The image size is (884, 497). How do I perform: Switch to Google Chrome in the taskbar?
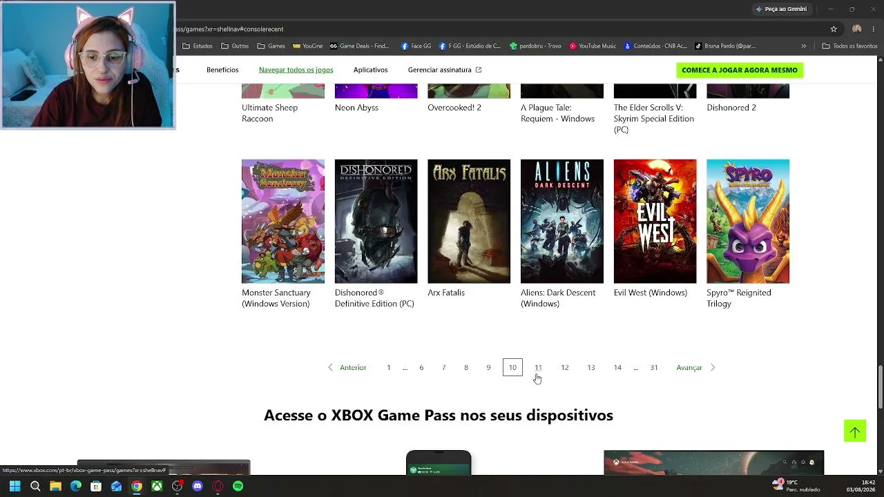pyautogui.click(x=137, y=486)
